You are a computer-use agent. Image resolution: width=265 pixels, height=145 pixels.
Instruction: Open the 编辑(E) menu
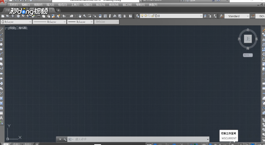(26, 5)
